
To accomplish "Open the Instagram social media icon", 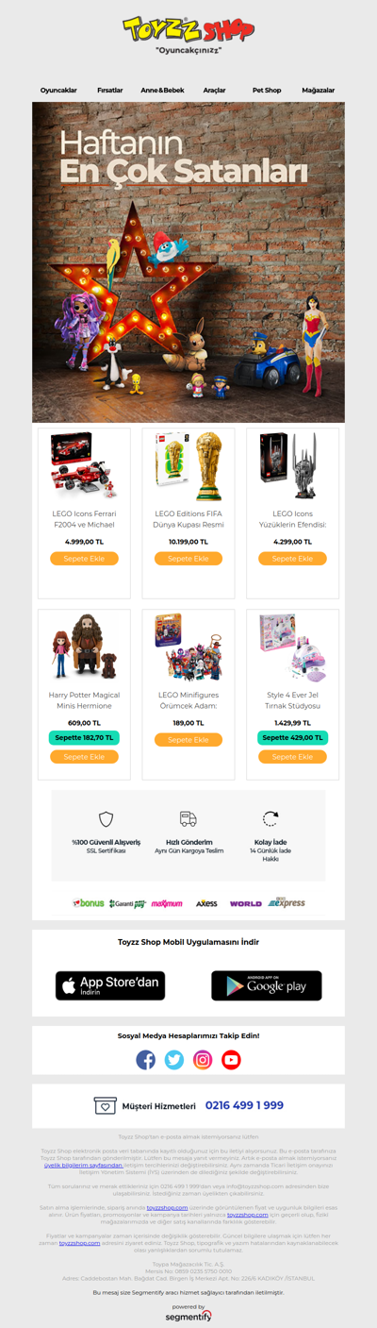I will [203, 1060].
